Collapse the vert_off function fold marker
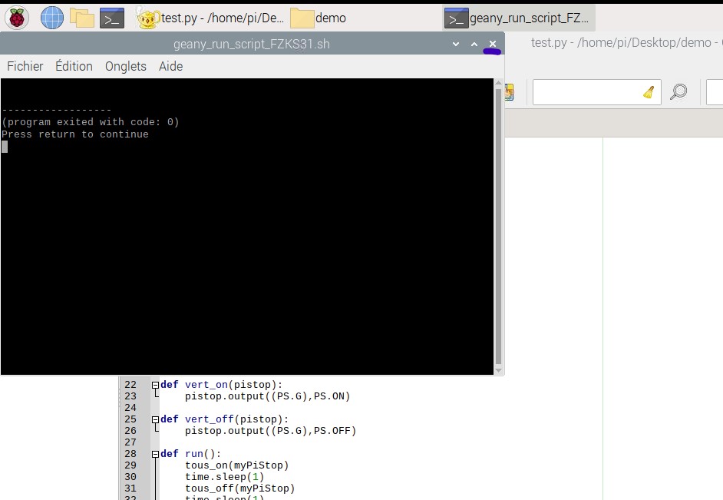723x500 pixels. [155, 419]
